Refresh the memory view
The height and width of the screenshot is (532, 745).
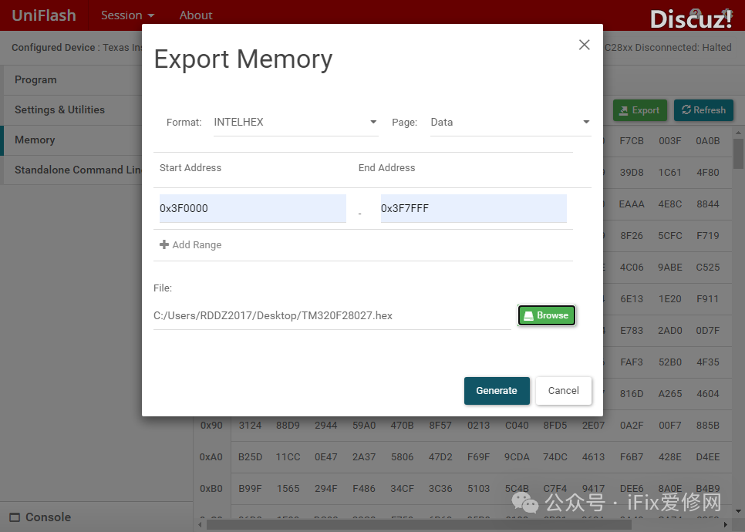pyautogui.click(x=703, y=110)
